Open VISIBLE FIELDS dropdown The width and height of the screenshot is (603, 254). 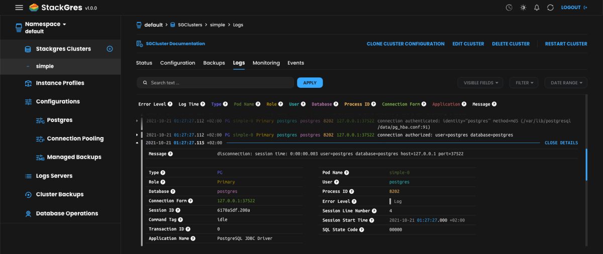click(480, 83)
